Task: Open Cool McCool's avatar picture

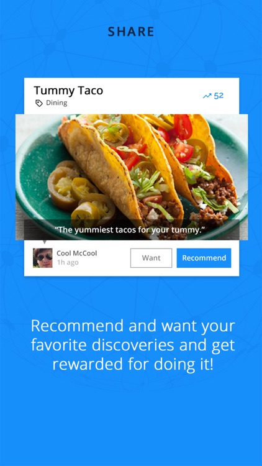Action: (43, 258)
